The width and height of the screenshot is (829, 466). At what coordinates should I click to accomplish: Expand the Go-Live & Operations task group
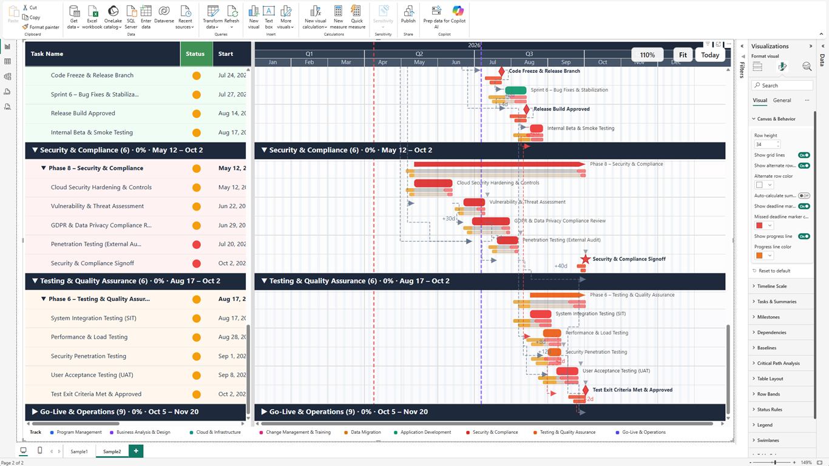tap(35, 411)
